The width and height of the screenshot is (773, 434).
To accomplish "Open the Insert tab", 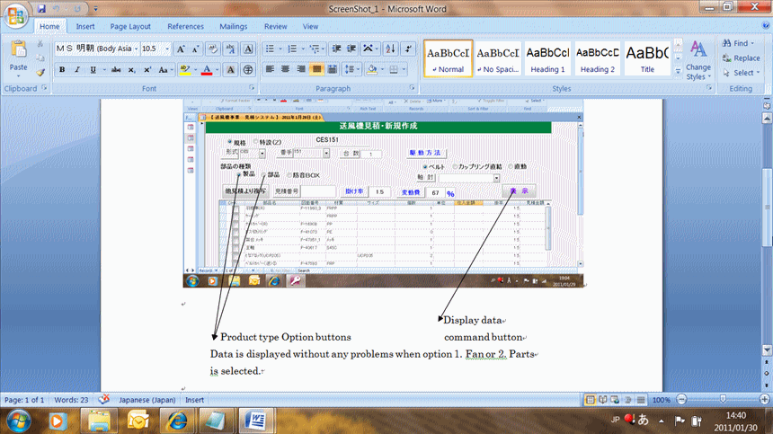I will [x=85, y=27].
